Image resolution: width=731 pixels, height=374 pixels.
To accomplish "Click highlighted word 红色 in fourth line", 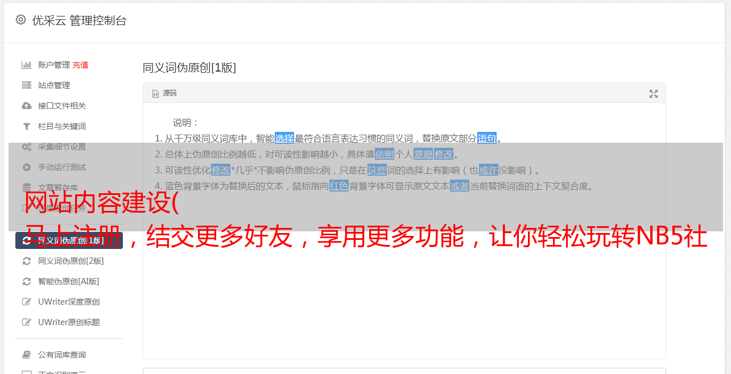I will [x=339, y=186].
